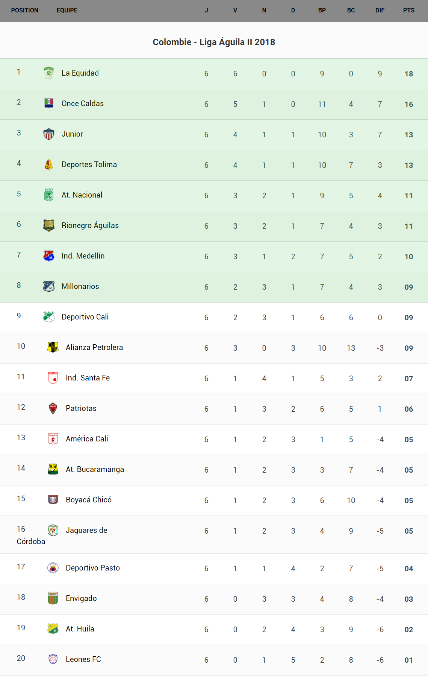Viewport: 428px width, 677px height.
Task: Open the Boyacá Chicó team link
Action: click(89, 500)
